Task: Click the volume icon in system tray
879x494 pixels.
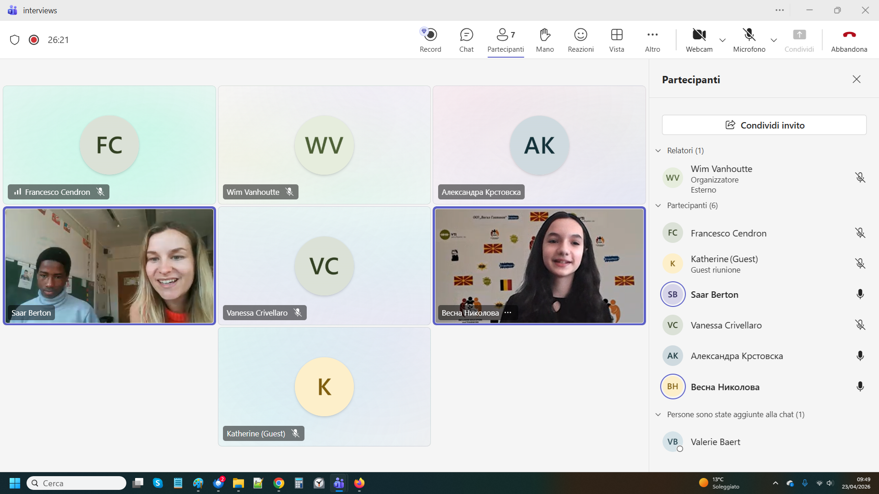Action: click(x=830, y=483)
